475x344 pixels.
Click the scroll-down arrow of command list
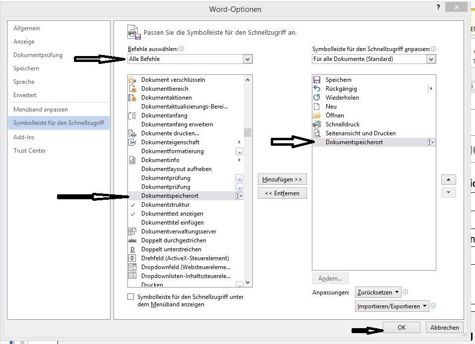pos(247,282)
